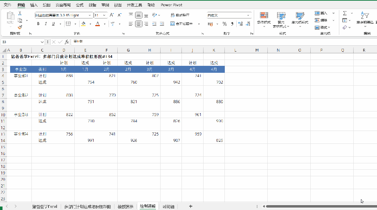The width and height of the screenshot is (377, 210).
Task: Open the 插入 (Insert) ribbon tab
Action: (34, 5)
